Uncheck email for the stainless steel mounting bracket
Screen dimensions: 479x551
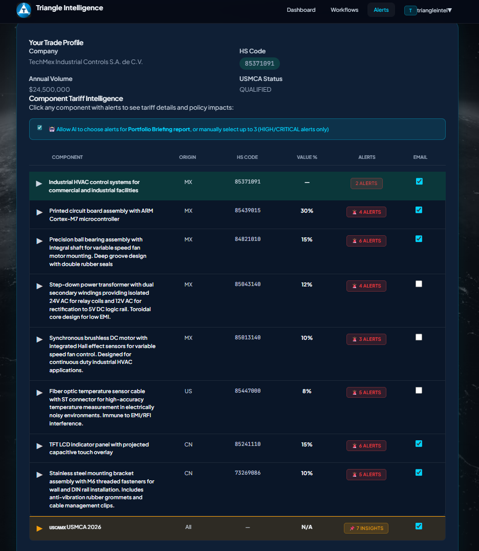[x=419, y=472]
